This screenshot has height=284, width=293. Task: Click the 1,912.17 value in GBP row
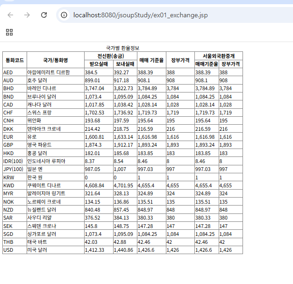point(123,145)
